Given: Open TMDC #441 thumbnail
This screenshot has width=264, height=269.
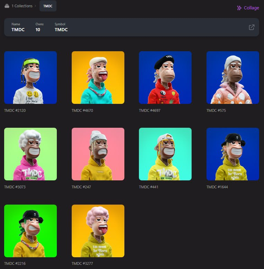Looking at the screenshot, I should (165, 154).
